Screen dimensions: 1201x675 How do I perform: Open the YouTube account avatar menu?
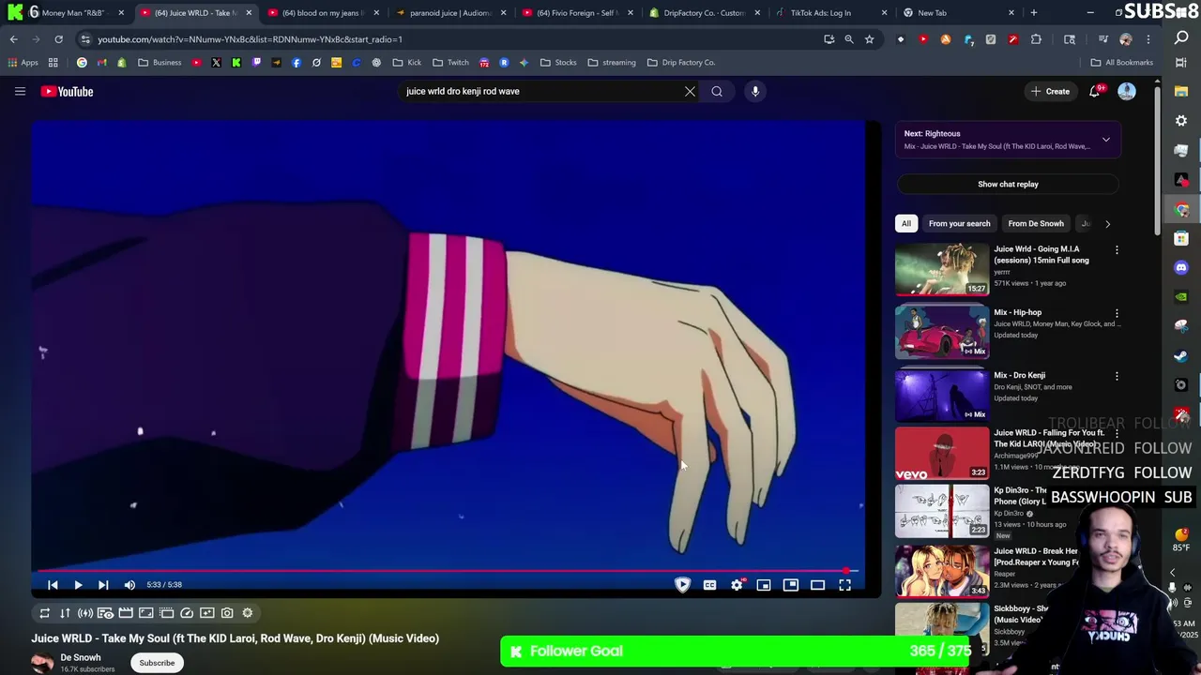(x=1126, y=91)
